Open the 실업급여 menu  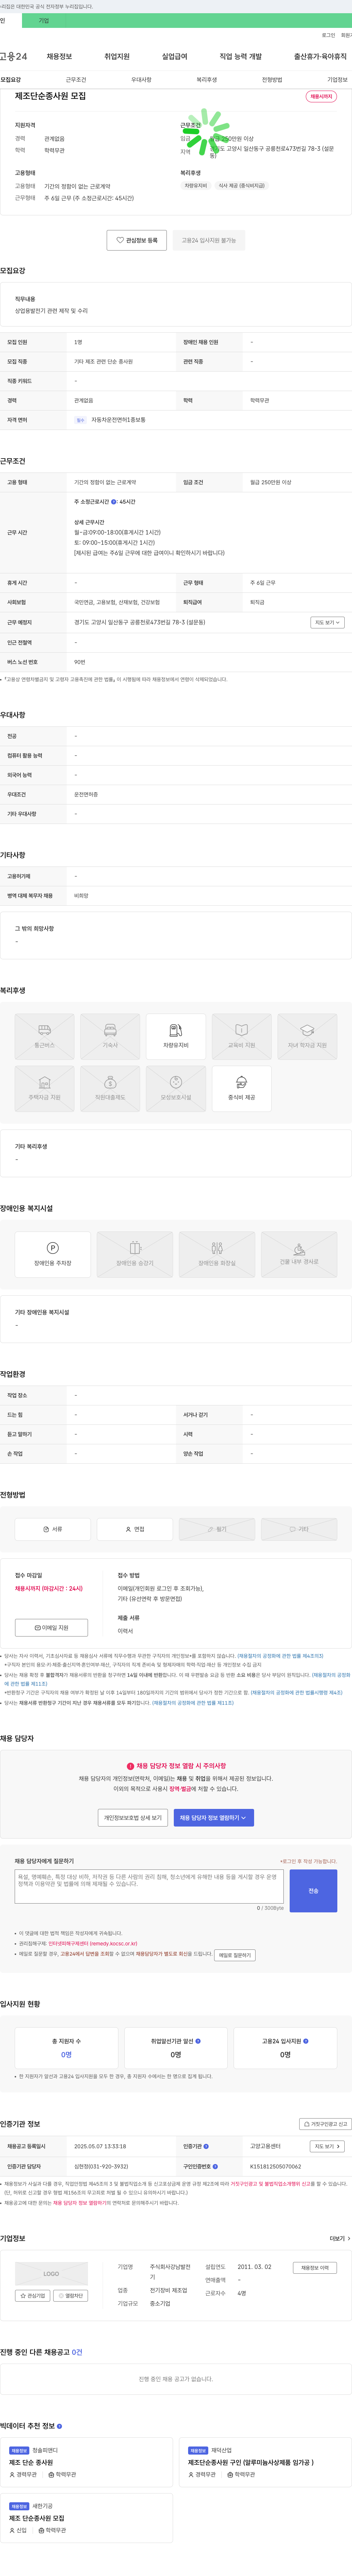pyautogui.click(x=175, y=57)
